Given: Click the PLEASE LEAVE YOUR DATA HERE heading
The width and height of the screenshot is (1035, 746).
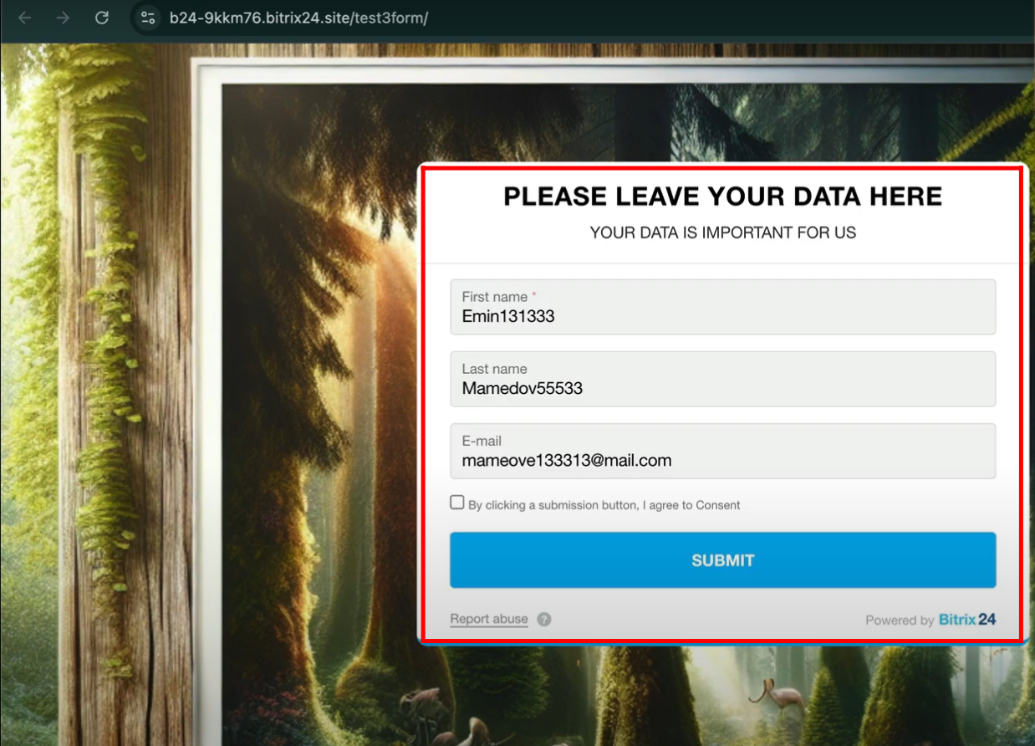Looking at the screenshot, I should (722, 197).
